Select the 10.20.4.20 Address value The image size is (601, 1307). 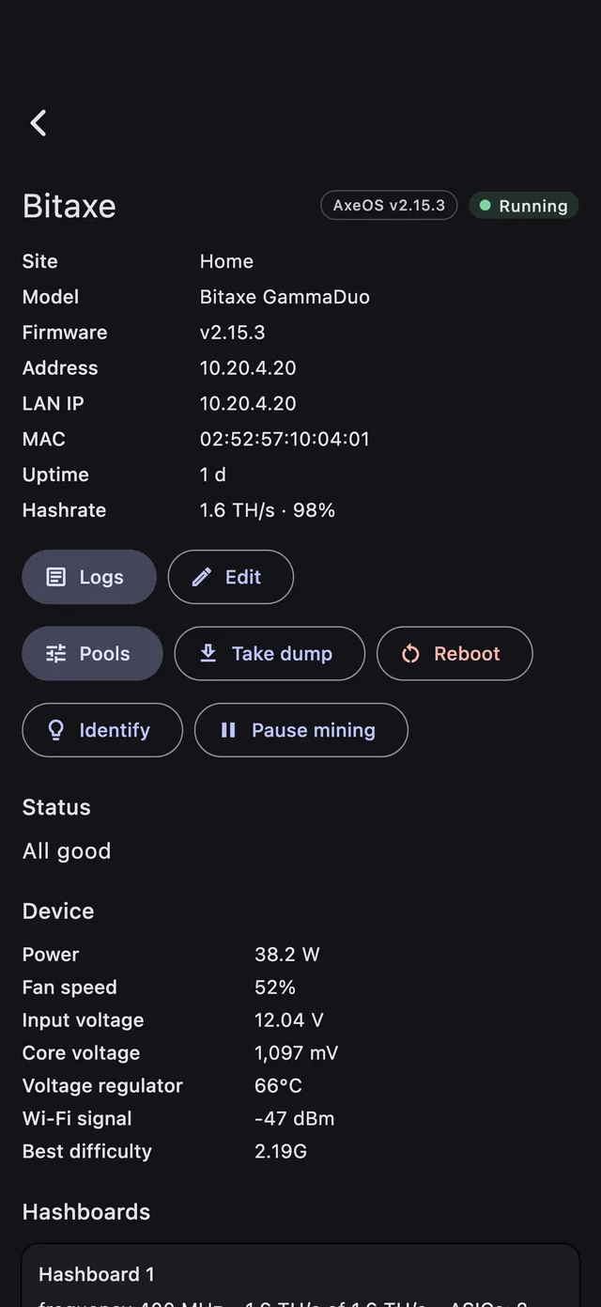pos(248,367)
